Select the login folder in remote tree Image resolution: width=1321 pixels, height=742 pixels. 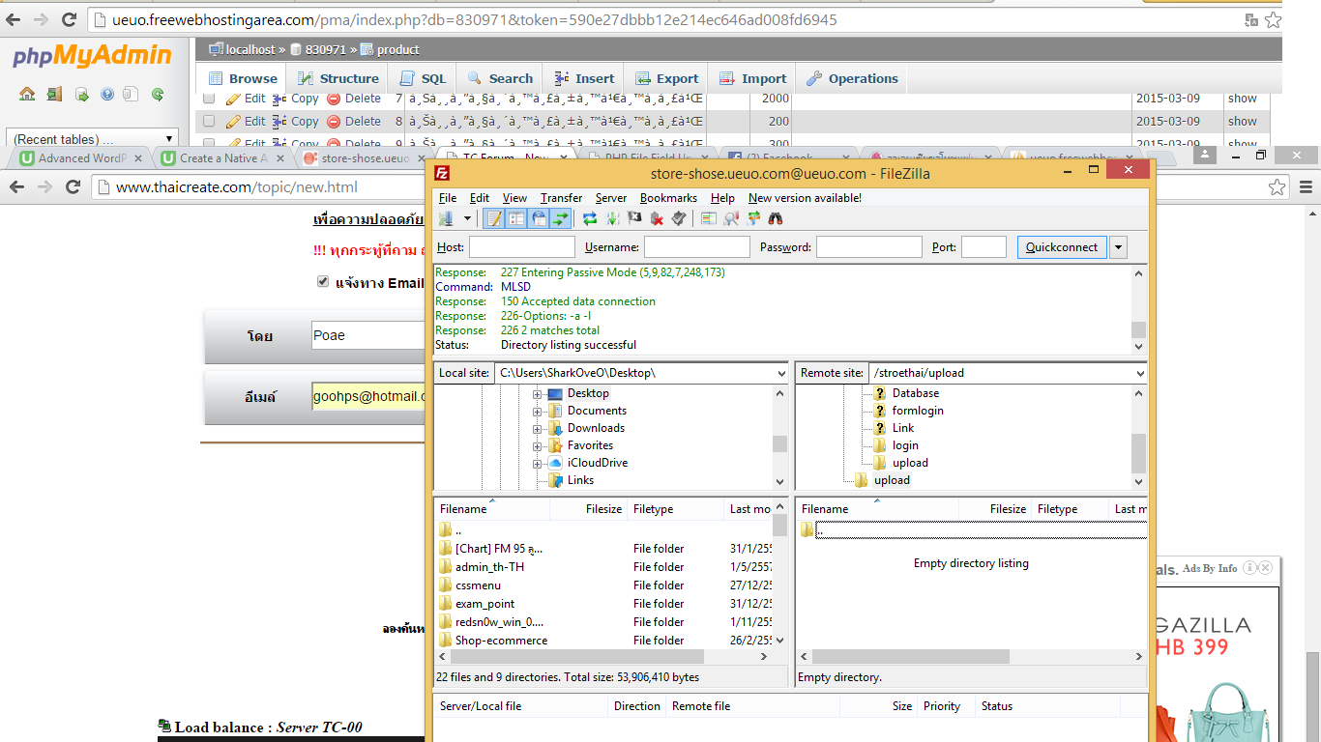[905, 445]
